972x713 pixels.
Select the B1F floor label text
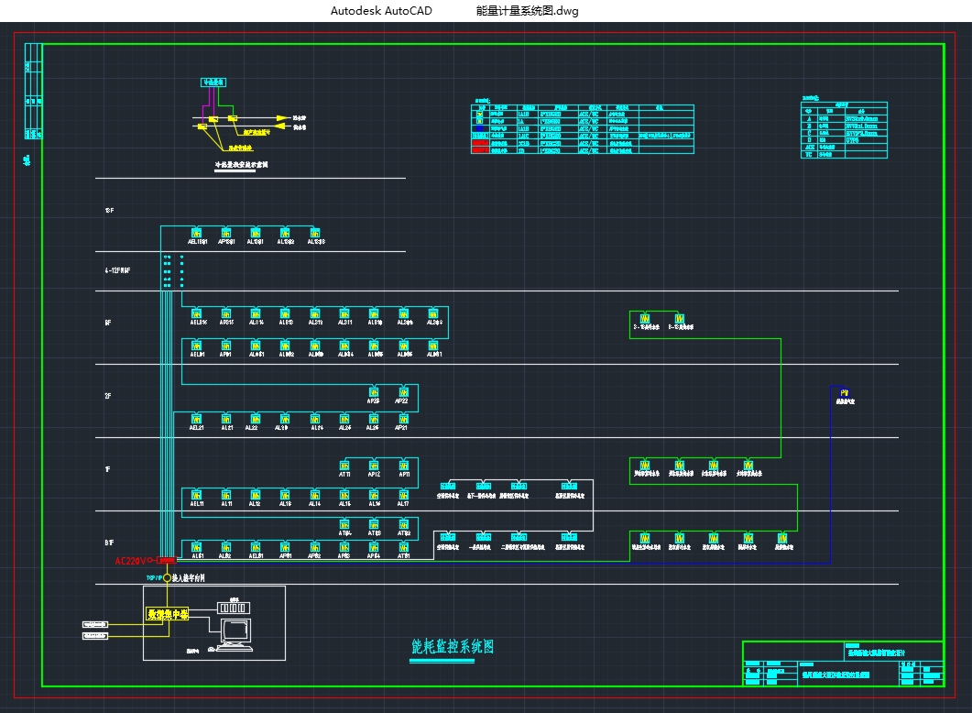108,543
